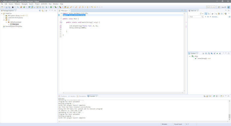Open the Java EE perspective button
231x126 pixels.
click(x=224, y=7)
